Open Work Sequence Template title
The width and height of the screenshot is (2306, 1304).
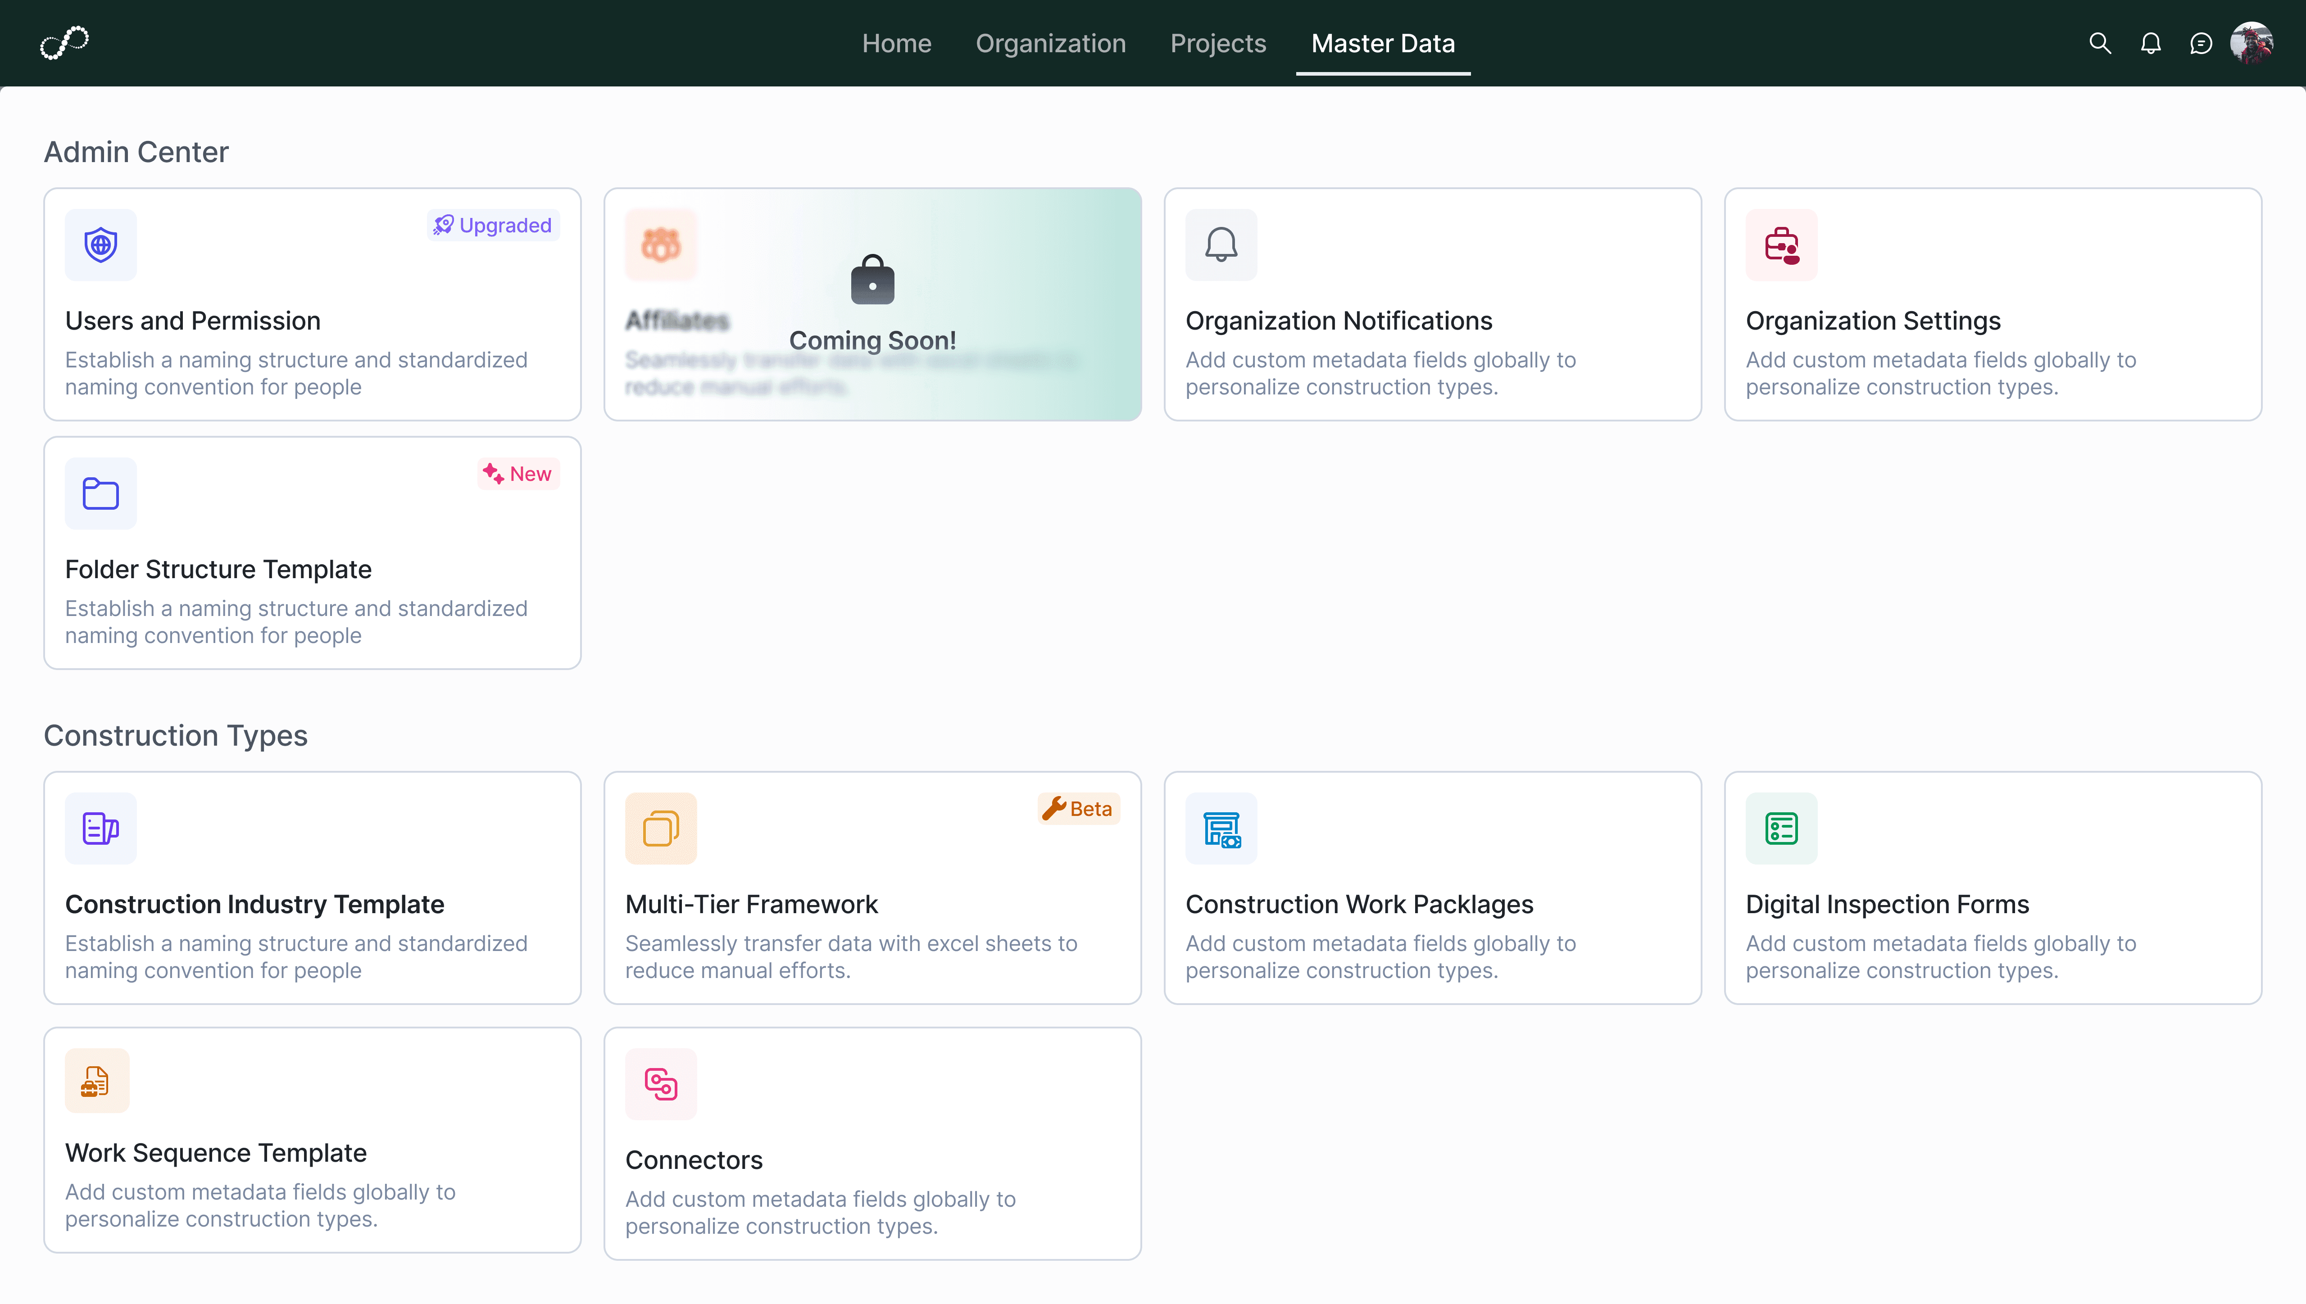pos(216,1154)
